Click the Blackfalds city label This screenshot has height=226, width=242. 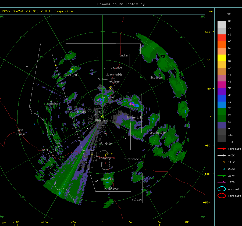(x=114, y=74)
